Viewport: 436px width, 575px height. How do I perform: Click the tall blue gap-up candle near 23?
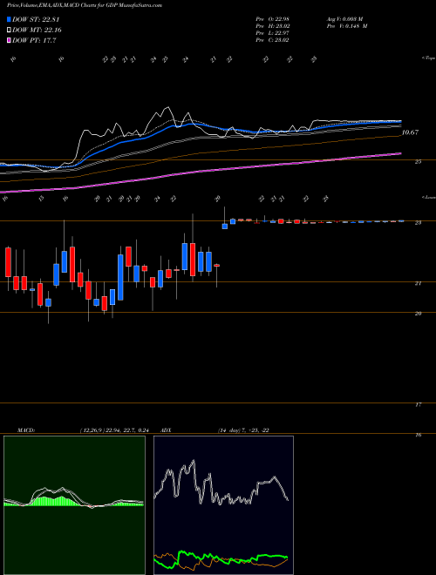coord(225,227)
